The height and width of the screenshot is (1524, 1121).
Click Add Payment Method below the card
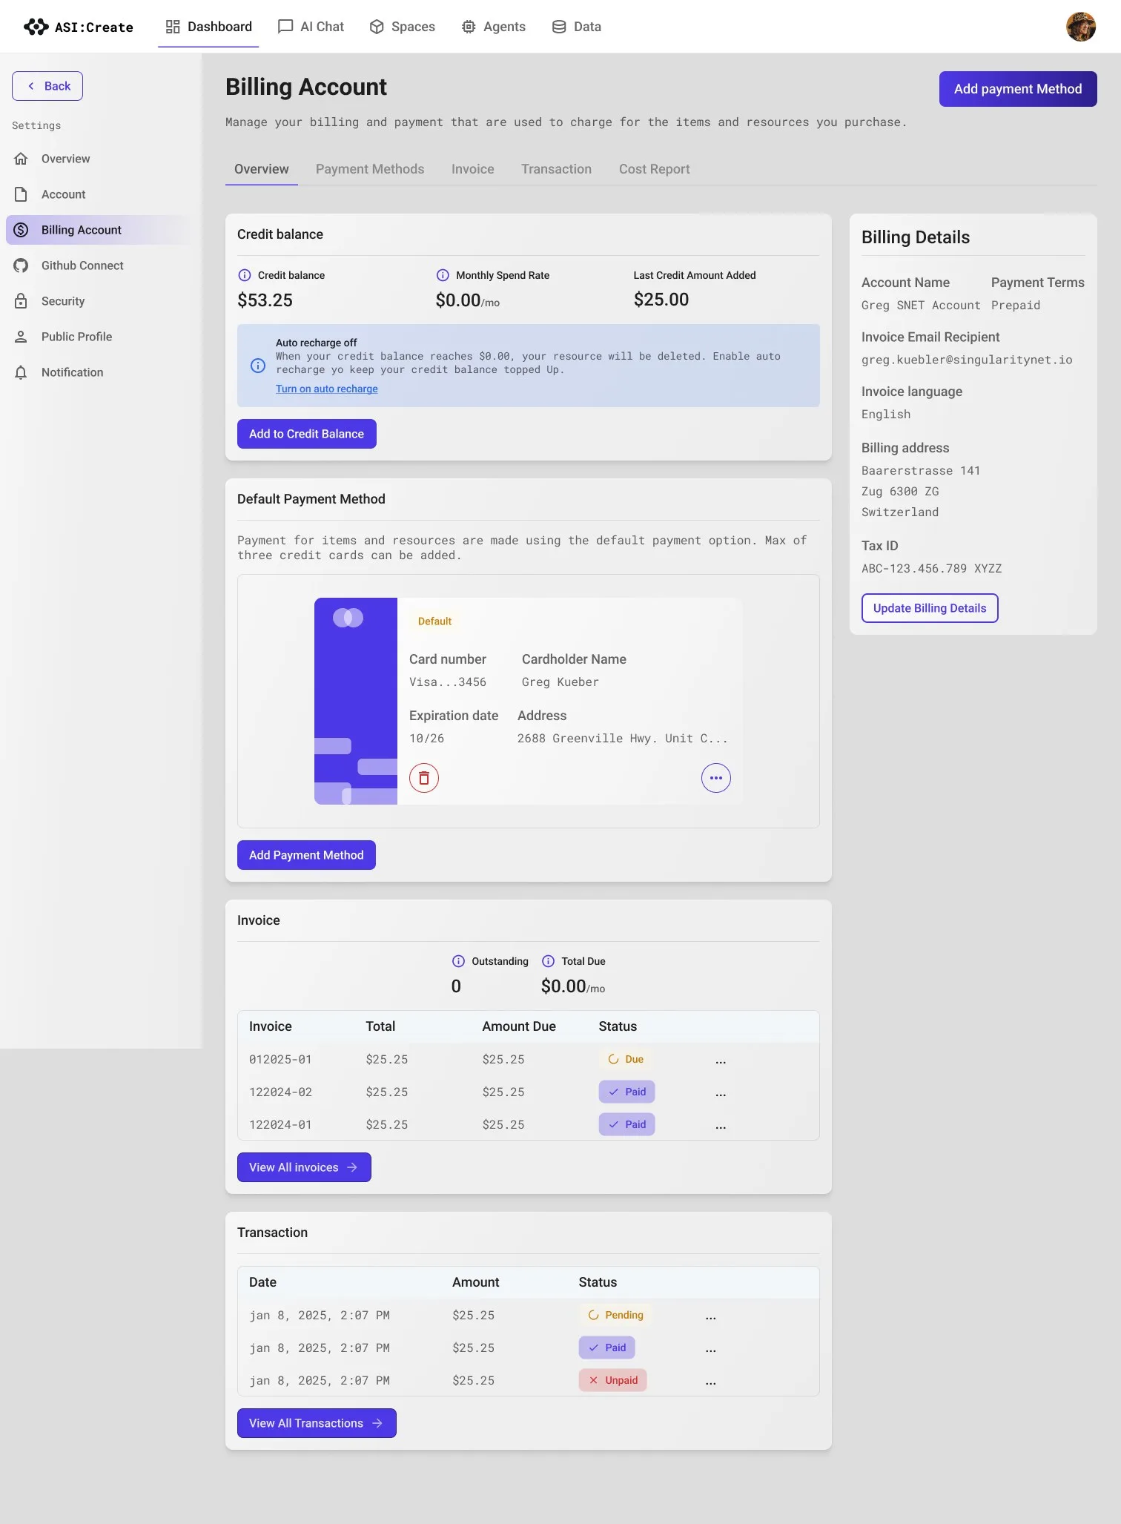point(306,855)
